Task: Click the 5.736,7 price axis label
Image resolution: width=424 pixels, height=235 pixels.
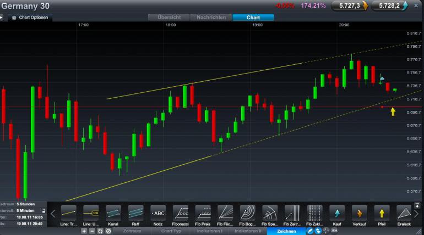Action: pos(414,86)
